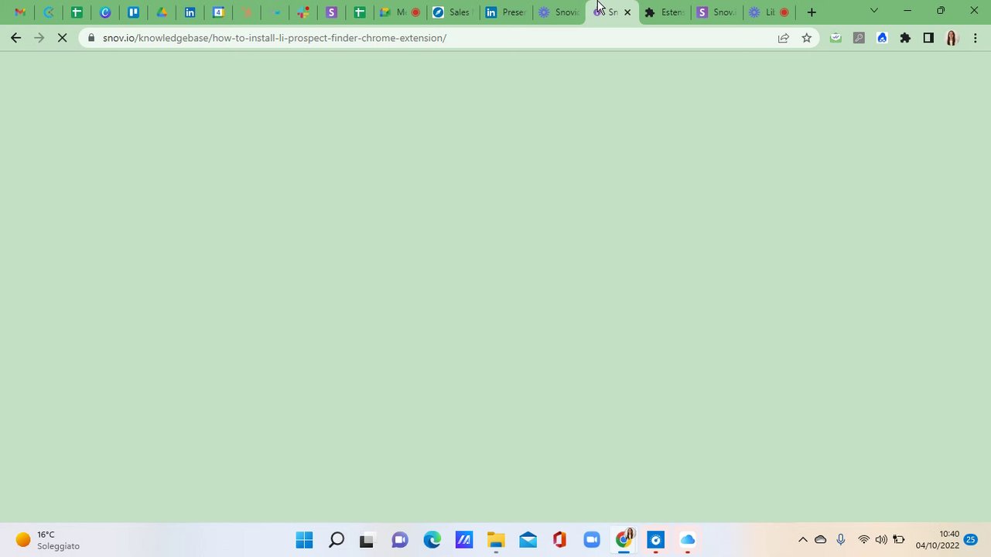Open the weather widget showing 16°C Soleggiato

[x=48, y=540]
